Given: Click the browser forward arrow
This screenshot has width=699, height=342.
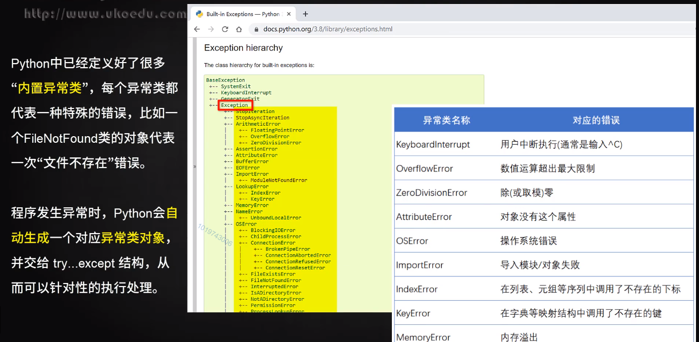Looking at the screenshot, I should 211,29.
